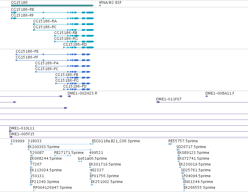Screen dimensions: 248x192
Task: Click the tRNA:M2:83F gene label
Action: coord(110,3)
